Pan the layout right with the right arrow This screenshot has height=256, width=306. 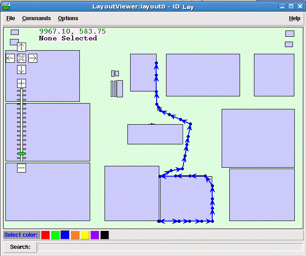click(33, 58)
